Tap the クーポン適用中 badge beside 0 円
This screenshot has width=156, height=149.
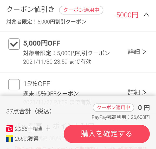click(113, 108)
